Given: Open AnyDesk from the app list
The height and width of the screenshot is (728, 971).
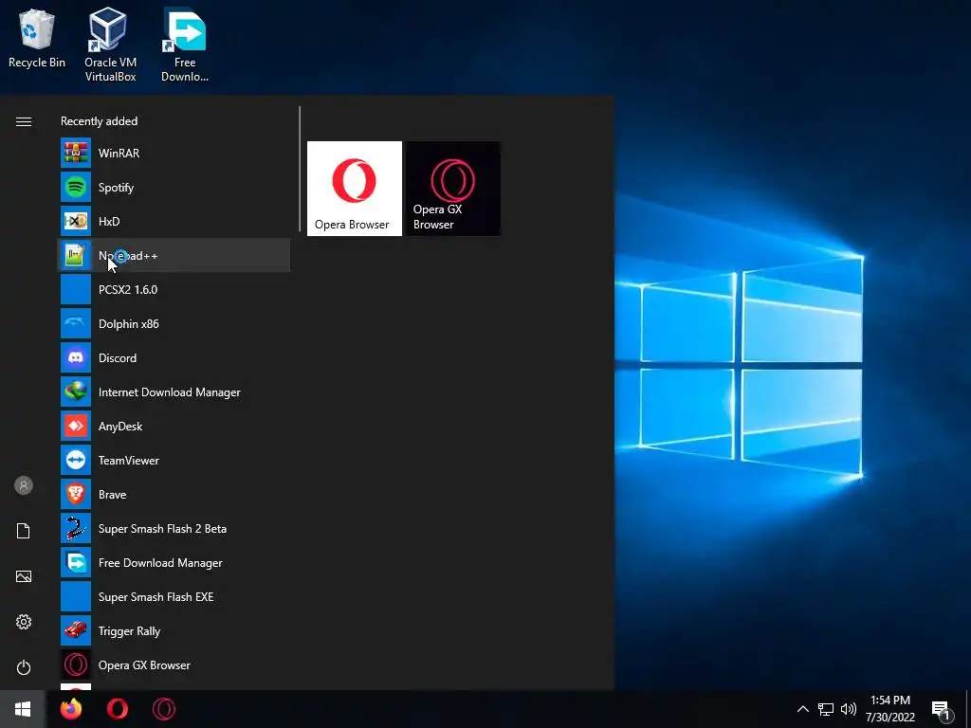Looking at the screenshot, I should (x=174, y=426).
